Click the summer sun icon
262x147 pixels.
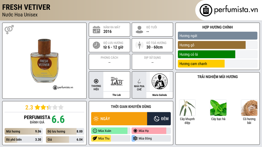pos(135,131)
